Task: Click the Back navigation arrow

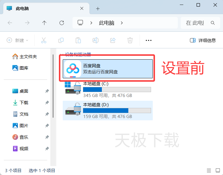Action: click(x=10, y=23)
